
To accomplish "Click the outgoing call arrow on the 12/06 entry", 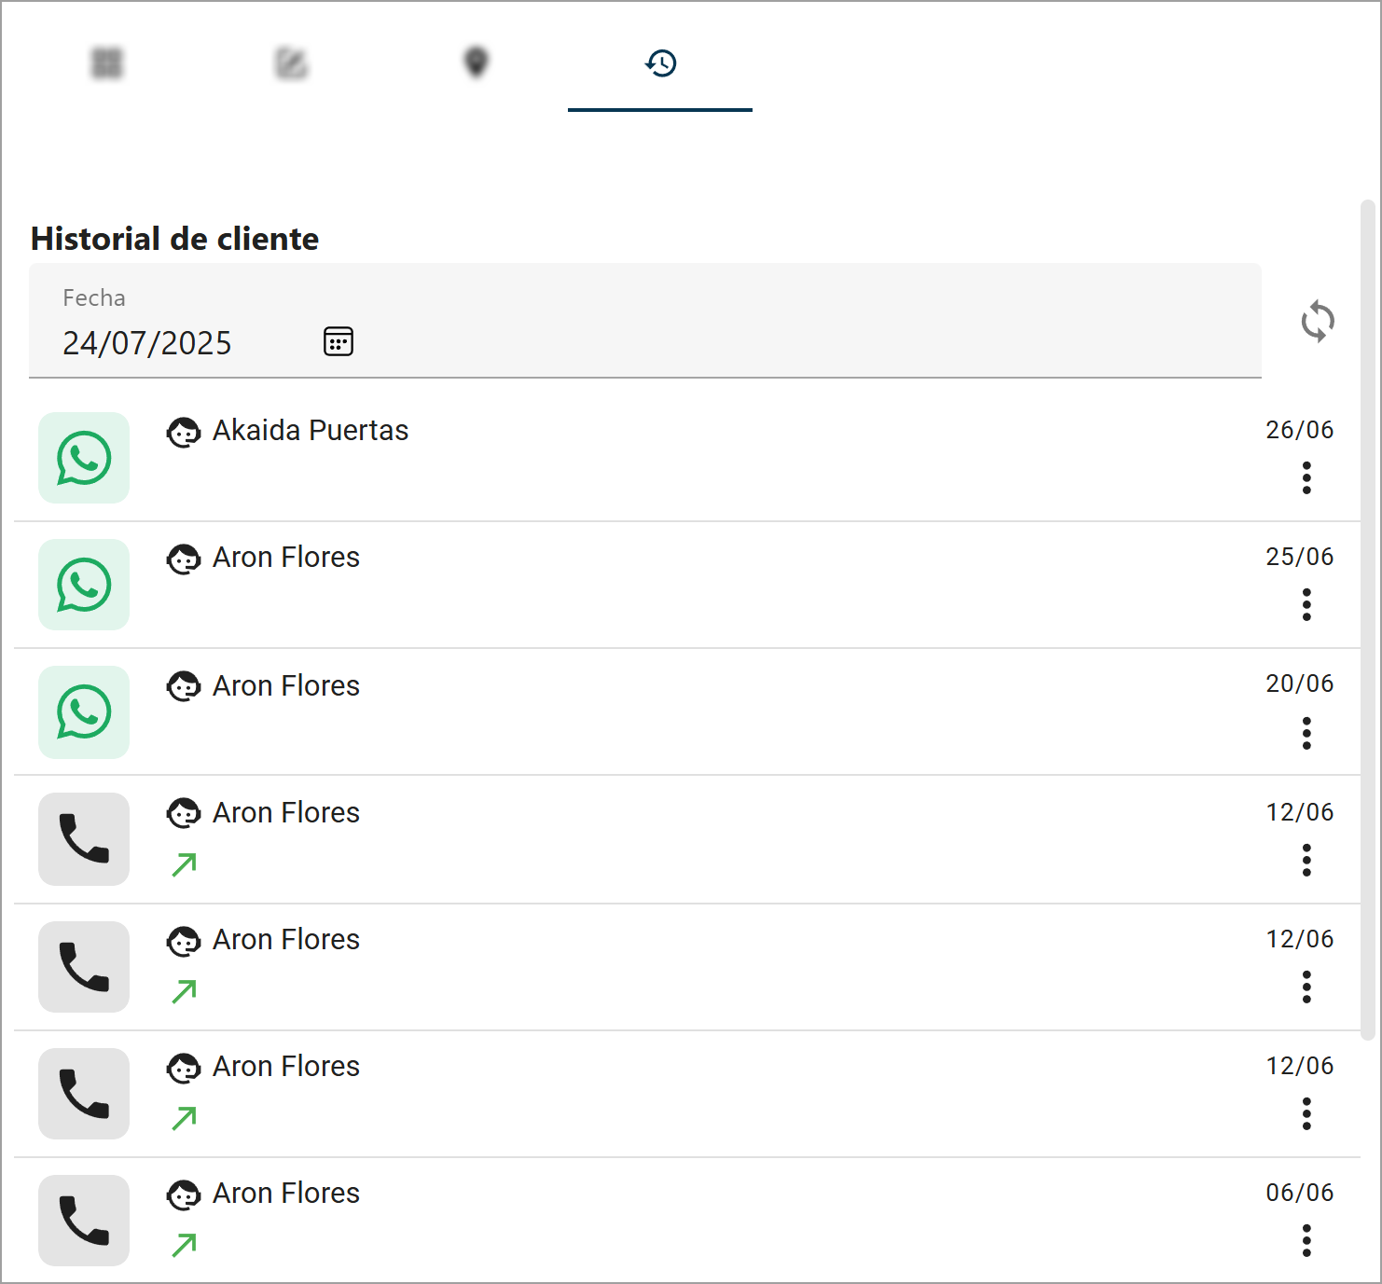I will pyautogui.click(x=183, y=865).
